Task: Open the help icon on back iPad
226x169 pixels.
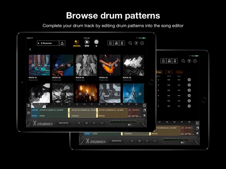Action: [x=189, y=61]
